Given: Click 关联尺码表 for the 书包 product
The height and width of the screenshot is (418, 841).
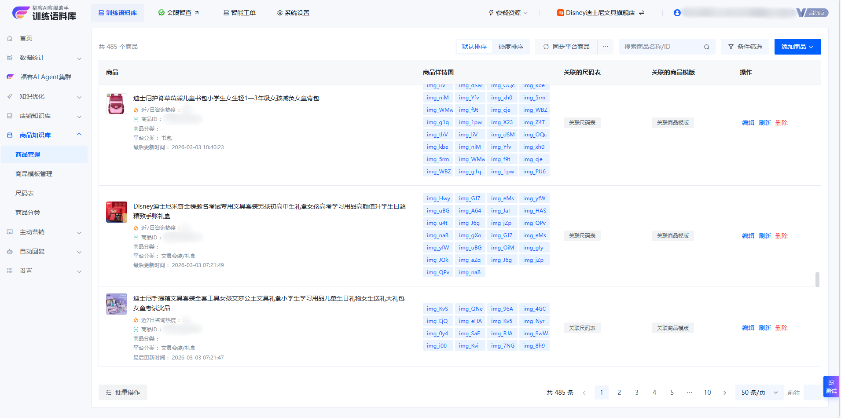Looking at the screenshot, I should [x=582, y=123].
